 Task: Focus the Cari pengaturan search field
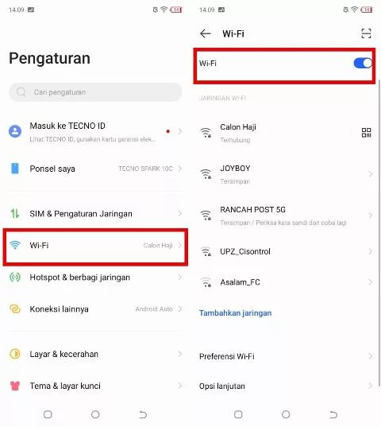[95, 92]
